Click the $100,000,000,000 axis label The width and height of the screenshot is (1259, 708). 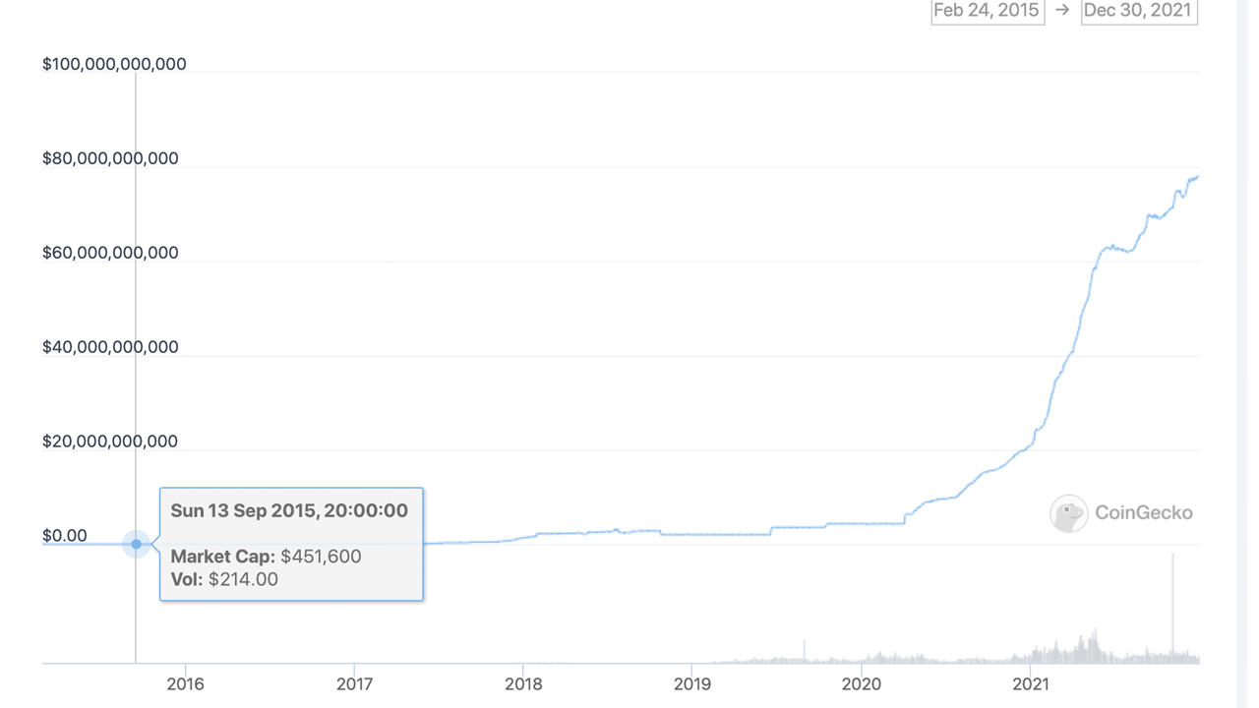coord(115,63)
